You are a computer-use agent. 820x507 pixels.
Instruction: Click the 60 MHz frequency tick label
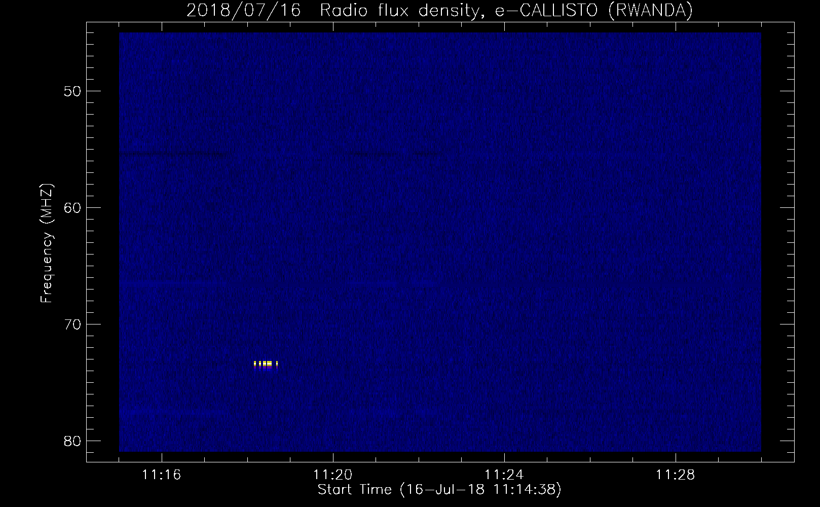73,208
